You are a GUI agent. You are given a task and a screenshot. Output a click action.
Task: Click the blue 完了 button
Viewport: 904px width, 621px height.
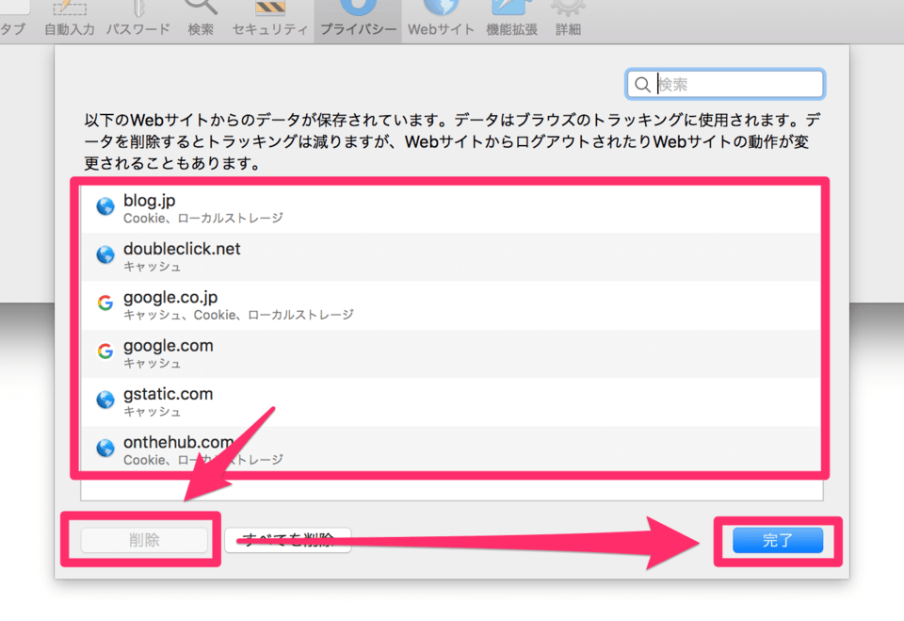(x=778, y=541)
